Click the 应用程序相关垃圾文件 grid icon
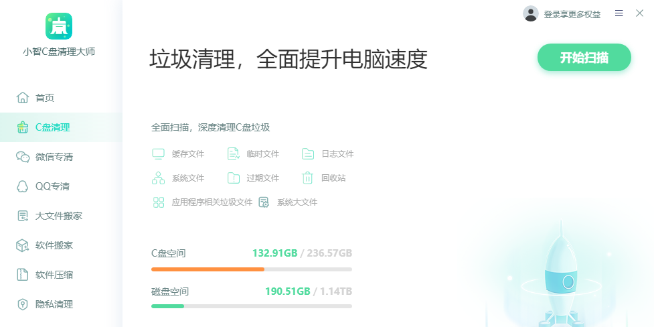Image resolution: width=654 pixels, height=327 pixels. pos(159,202)
